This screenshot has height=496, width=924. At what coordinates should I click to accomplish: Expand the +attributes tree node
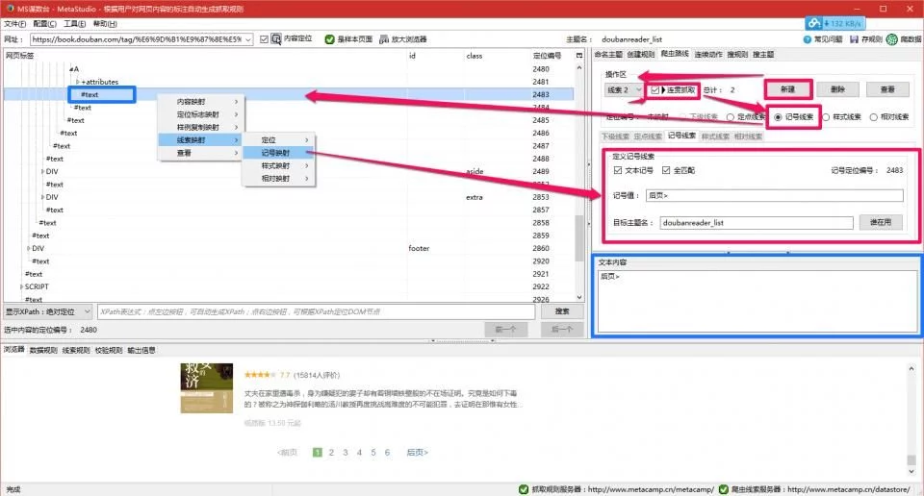[x=78, y=82]
